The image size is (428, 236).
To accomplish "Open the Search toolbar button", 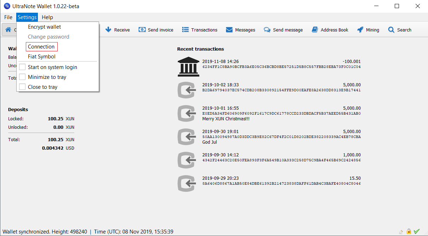I will tap(400, 30).
